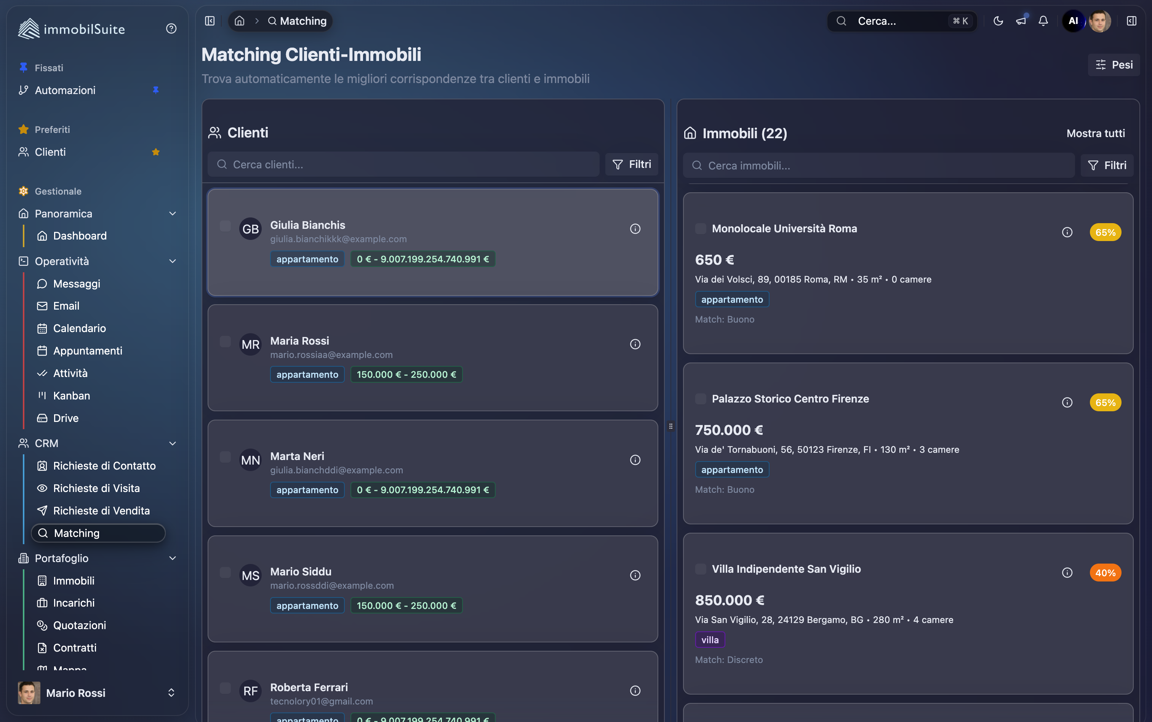Click the Cerca clienti search field
1152x722 pixels.
click(403, 165)
